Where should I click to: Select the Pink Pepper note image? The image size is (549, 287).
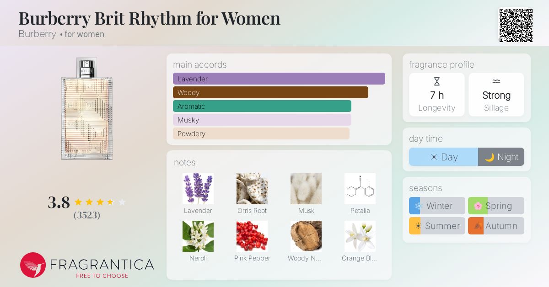point(252,236)
